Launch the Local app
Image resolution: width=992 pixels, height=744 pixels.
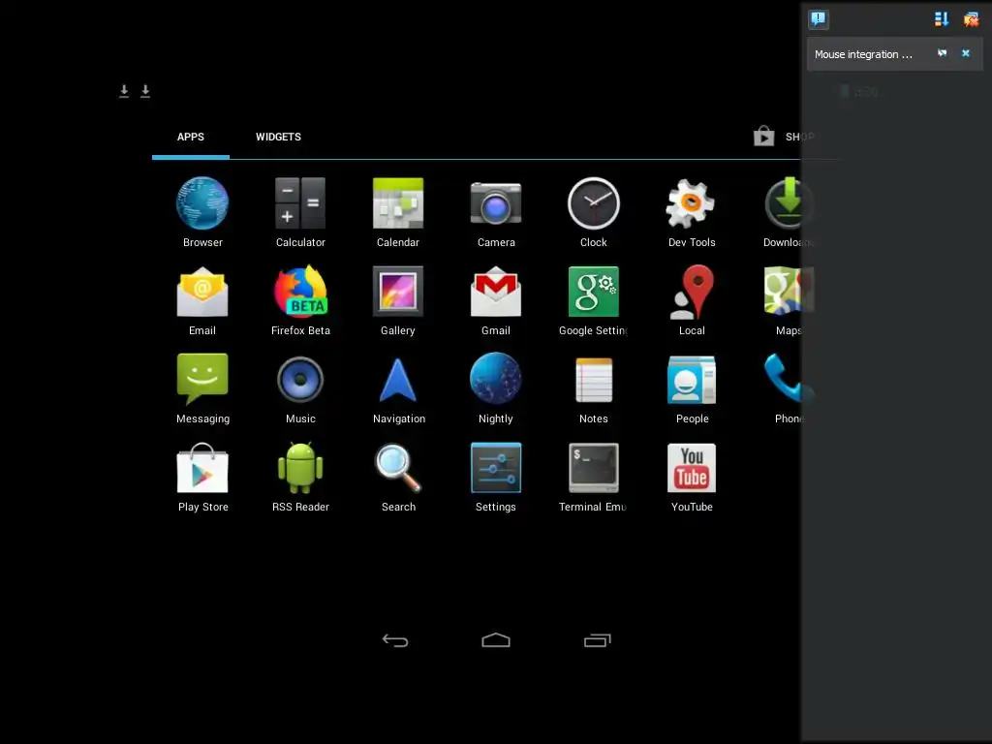(x=692, y=300)
